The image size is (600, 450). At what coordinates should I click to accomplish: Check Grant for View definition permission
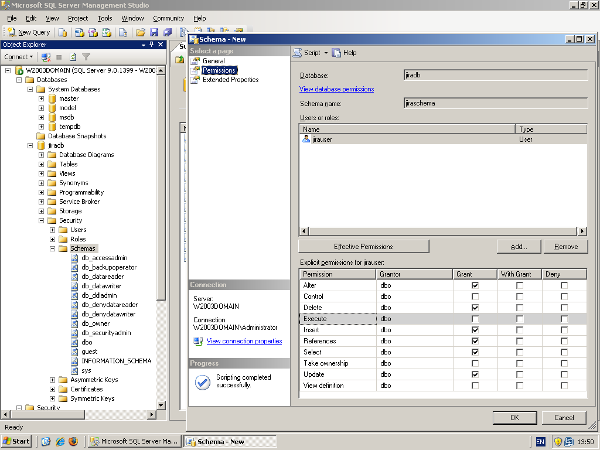pos(475,386)
